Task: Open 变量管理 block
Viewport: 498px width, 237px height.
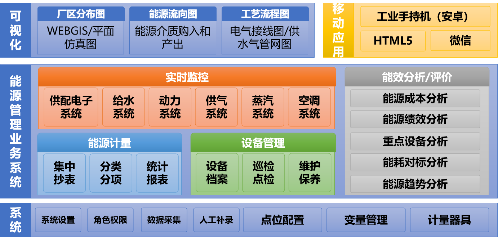Action: click(366, 220)
